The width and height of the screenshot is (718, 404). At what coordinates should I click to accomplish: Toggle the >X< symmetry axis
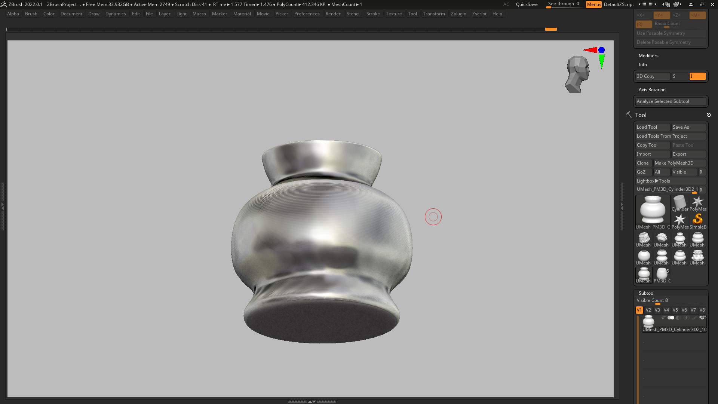click(643, 15)
